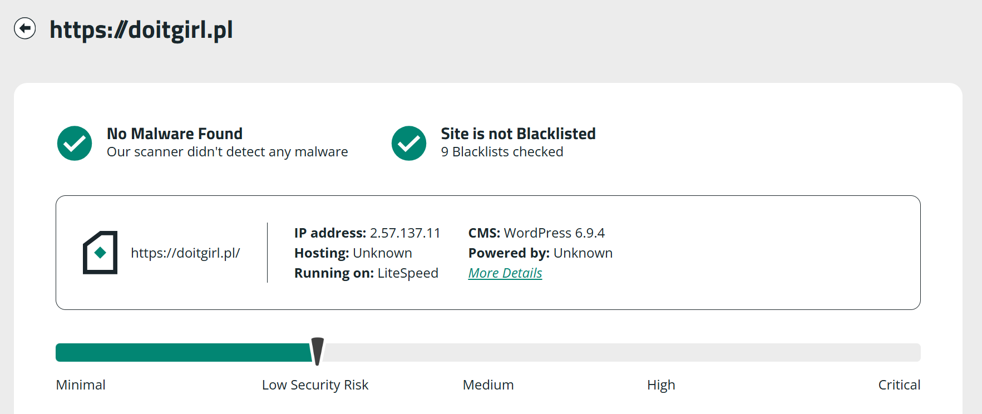The image size is (982, 414).
Task: Click the site page icon
Action: [x=100, y=253]
